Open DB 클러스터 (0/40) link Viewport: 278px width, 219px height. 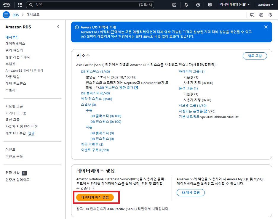95,93
